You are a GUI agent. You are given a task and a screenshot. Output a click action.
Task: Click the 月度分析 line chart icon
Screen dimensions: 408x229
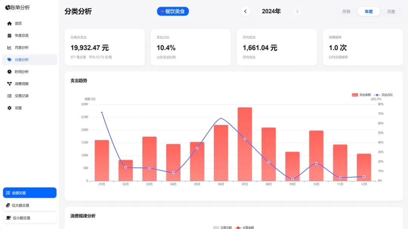tap(9, 47)
